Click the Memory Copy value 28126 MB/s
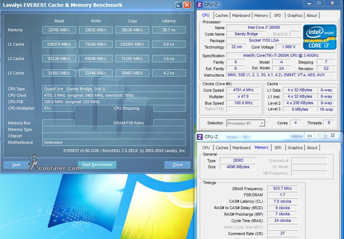 pyautogui.click(x=132, y=30)
